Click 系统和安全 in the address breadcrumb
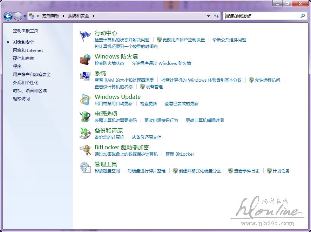The image size is (311, 232). point(79,16)
